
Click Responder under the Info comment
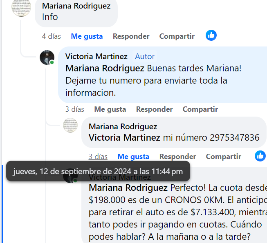131,36
